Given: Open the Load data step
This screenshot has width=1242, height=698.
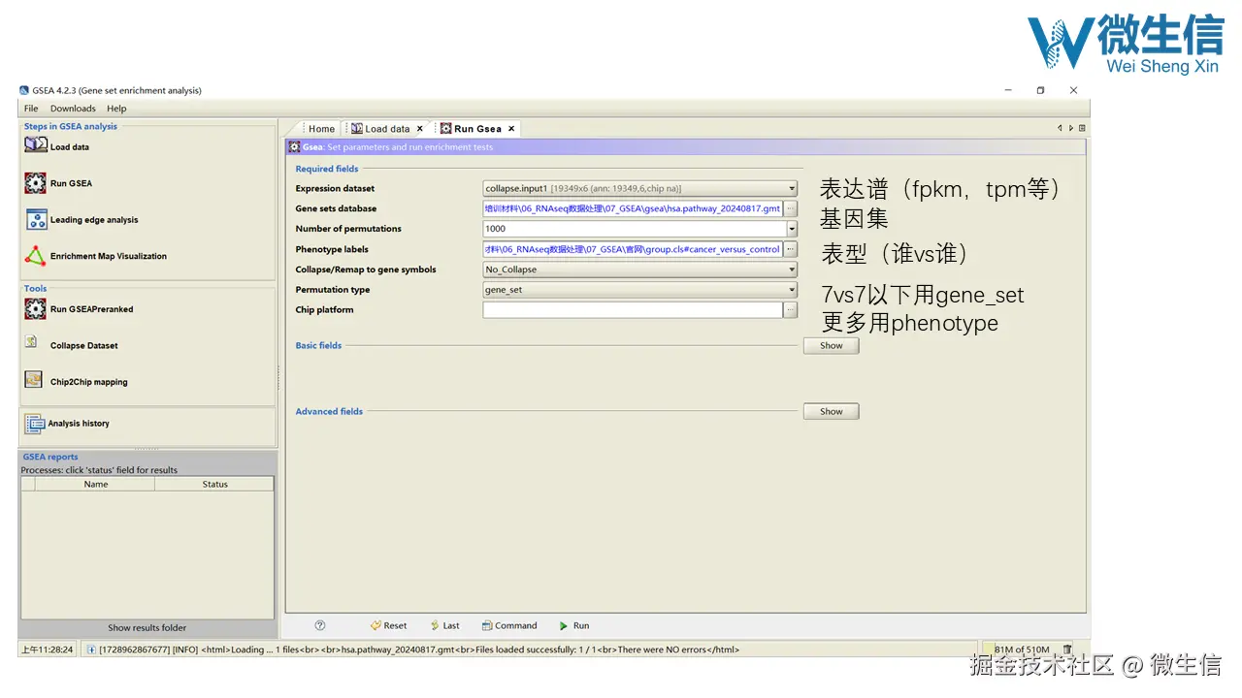Looking at the screenshot, I should pyautogui.click(x=56, y=146).
